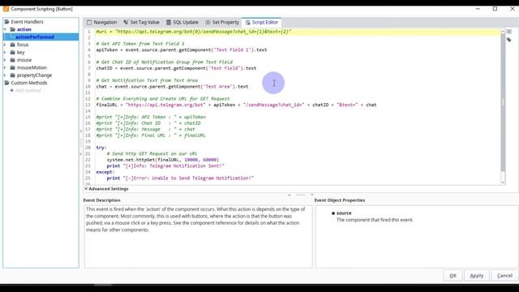This screenshot has height=292, width=519.
Task: Switch to the Set Tag Value tab
Action: (141, 22)
